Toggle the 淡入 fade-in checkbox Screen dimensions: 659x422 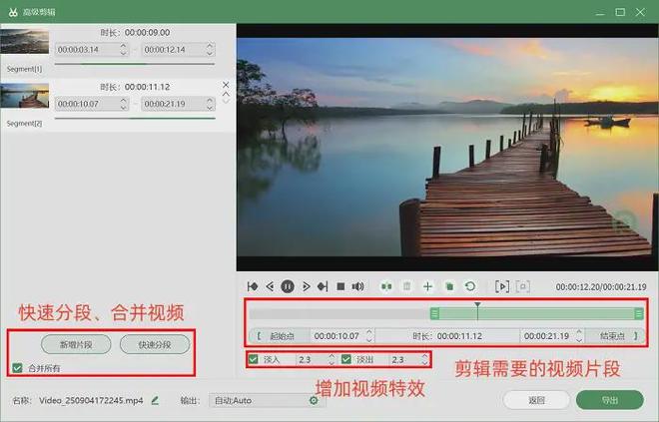253,359
